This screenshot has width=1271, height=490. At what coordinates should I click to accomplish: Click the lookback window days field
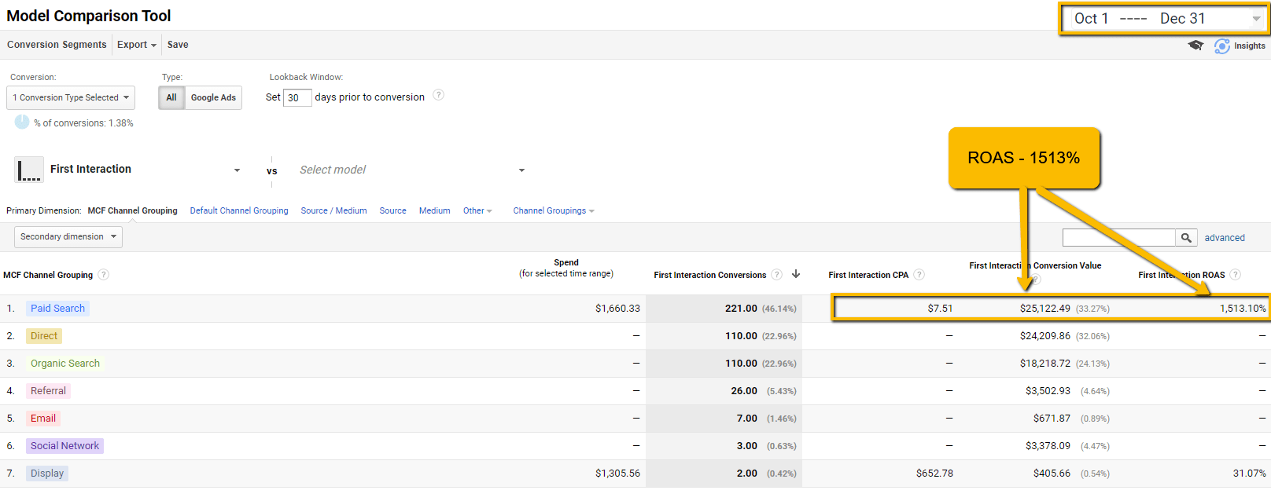[x=297, y=97]
